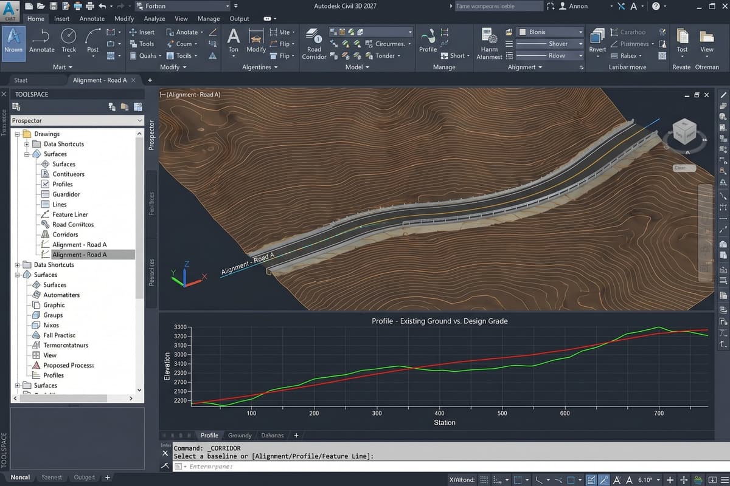The image size is (730, 486).
Task: Click leftmost Toolspace toolbar icon
Action: (16, 106)
